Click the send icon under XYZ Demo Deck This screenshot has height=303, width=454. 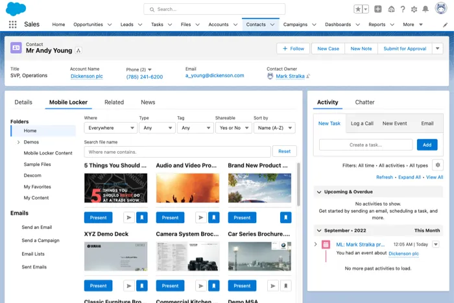(x=129, y=286)
